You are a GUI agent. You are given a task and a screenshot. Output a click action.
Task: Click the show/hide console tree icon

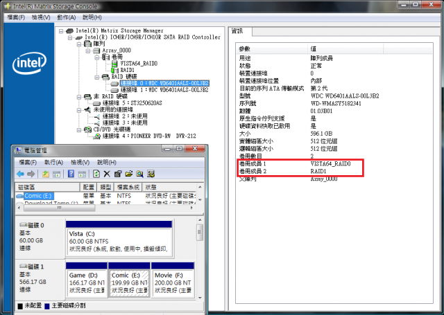coord(56,174)
